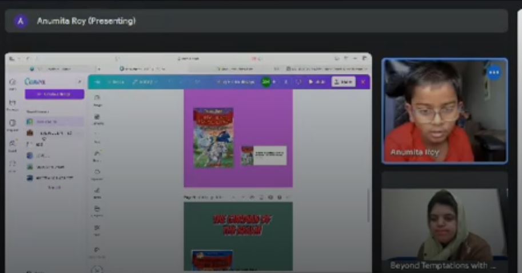Image resolution: width=522 pixels, height=273 pixels.
Task: Select the fifth recent design entry
Action: [54, 167]
